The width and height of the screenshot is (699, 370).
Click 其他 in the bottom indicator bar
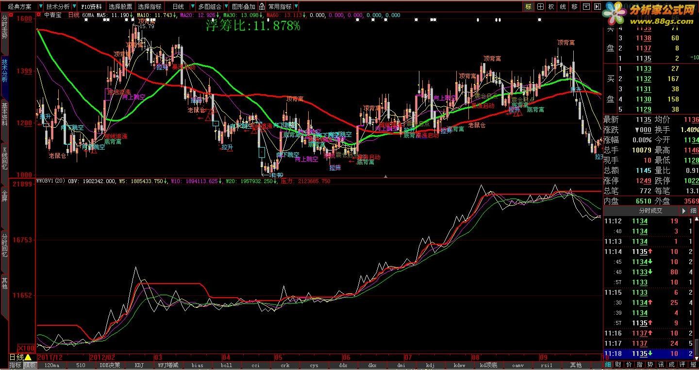(576, 365)
